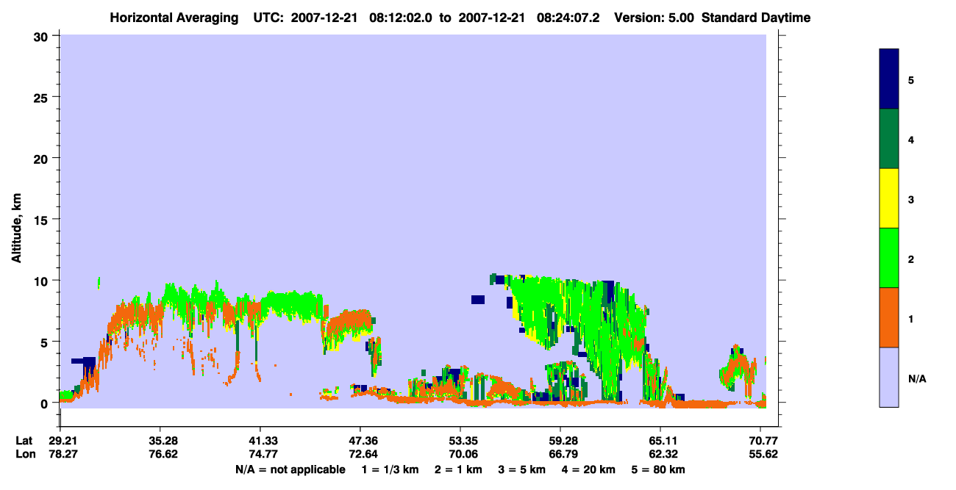Click the bright green color bar segment 2
The width and height of the screenshot is (956, 490).
[889, 258]
